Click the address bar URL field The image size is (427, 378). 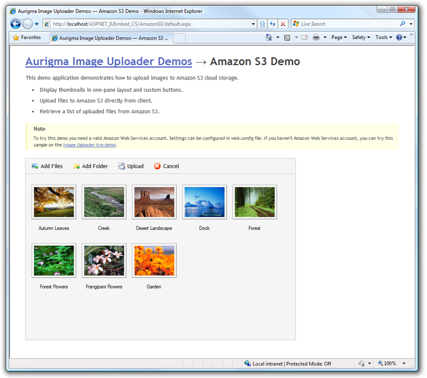(x=150, y=24)
